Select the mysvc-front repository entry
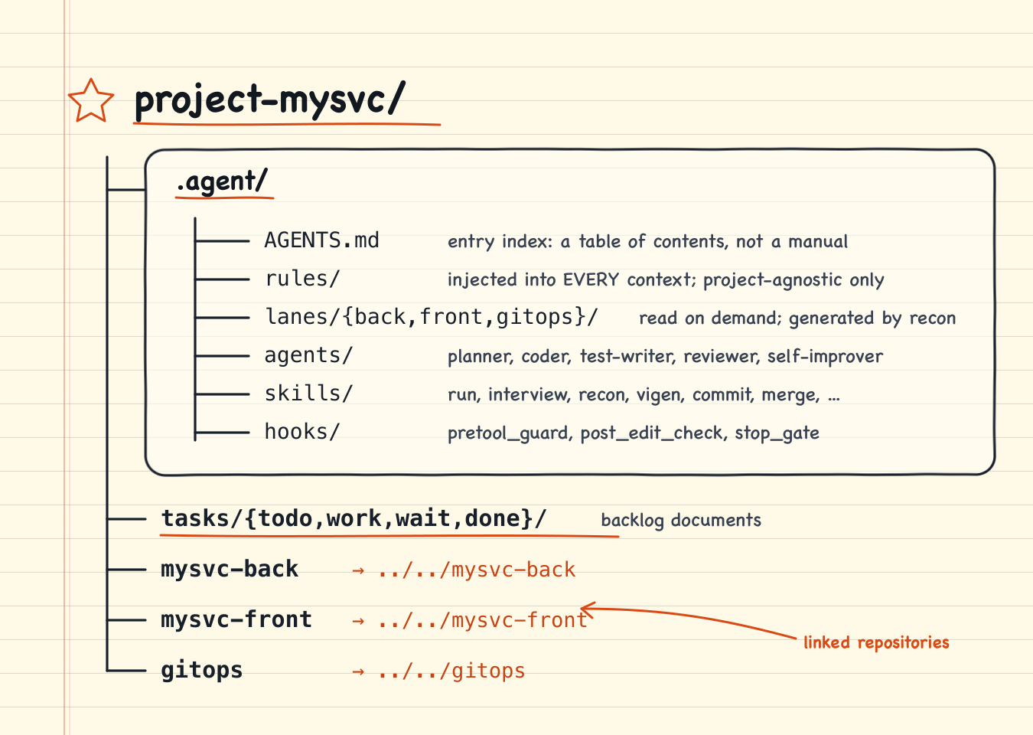Image resolution: width=1033 pixels, height=735 pixels. pyautogui.click(x=236, y=619)
